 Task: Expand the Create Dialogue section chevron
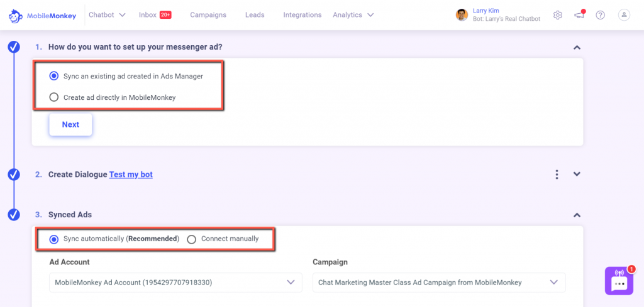click(x=577, y=174)
